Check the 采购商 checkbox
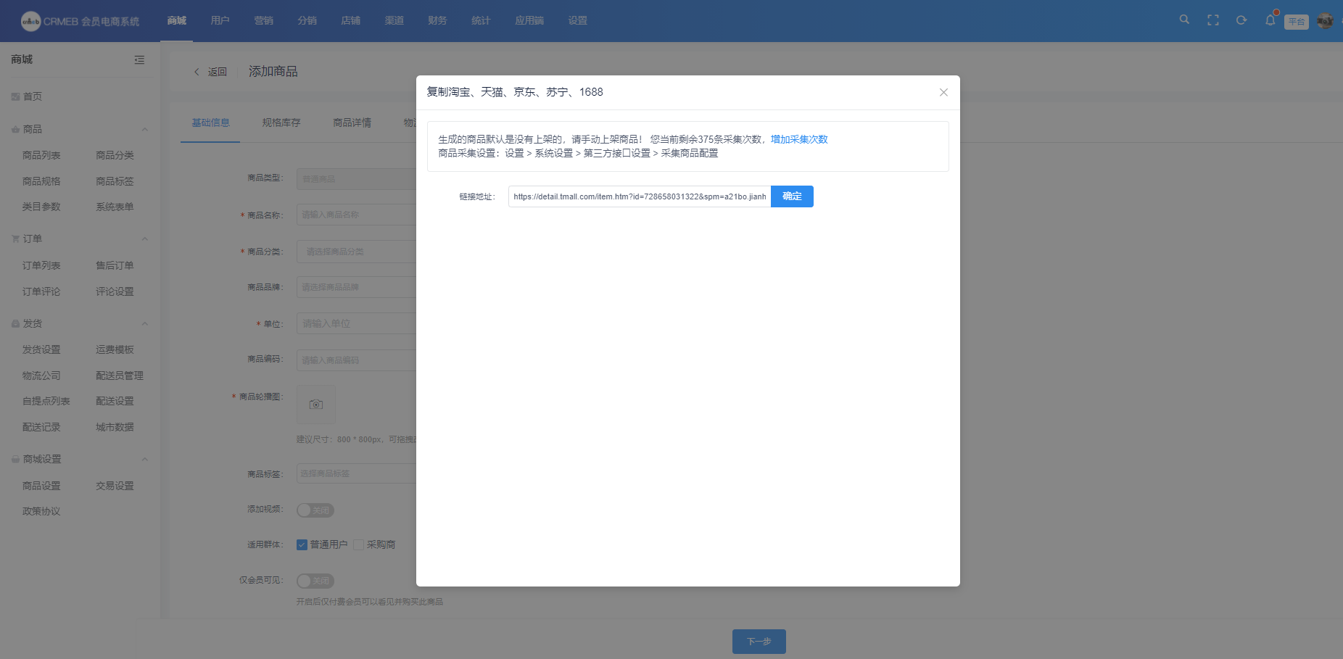The width and height of the screenshot is (1343, 659). coord(358,545)
